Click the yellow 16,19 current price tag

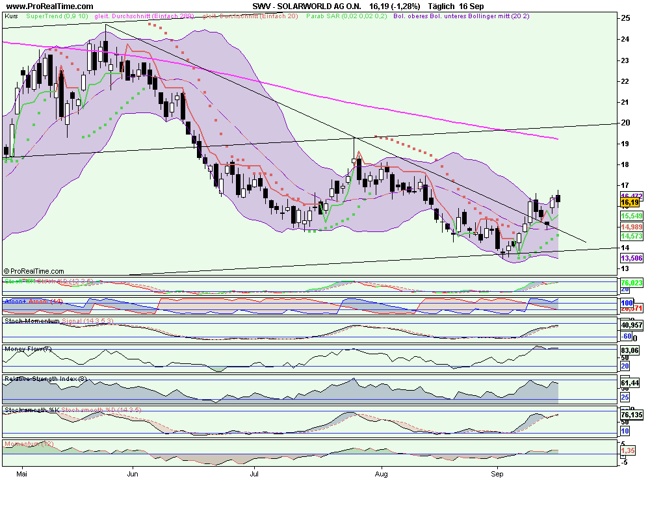click(x=630, y=202)
